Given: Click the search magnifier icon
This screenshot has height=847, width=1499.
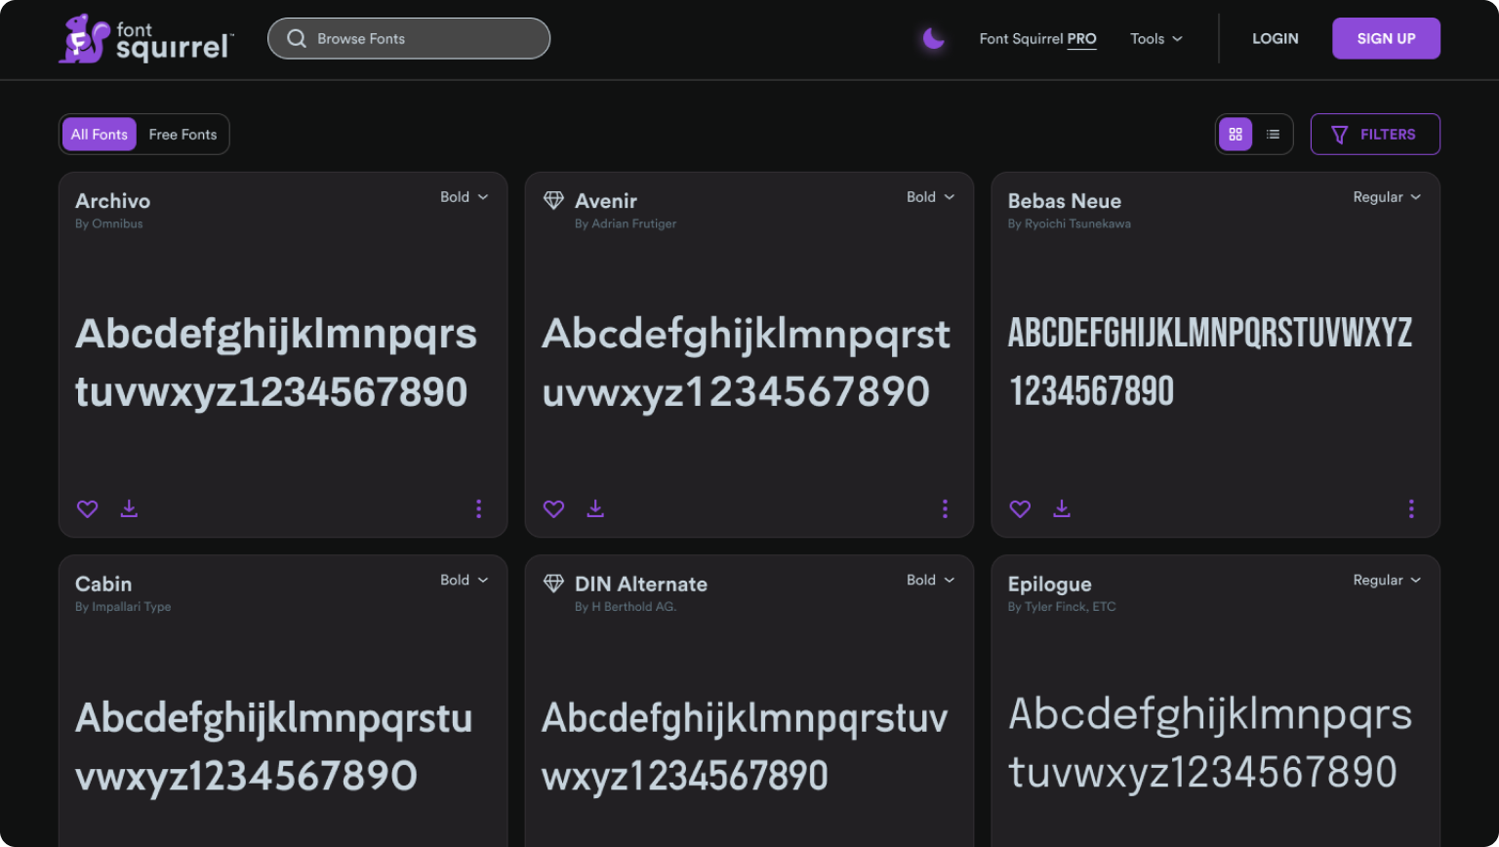Looking at the screenshot, I should (x=297, y=39).
